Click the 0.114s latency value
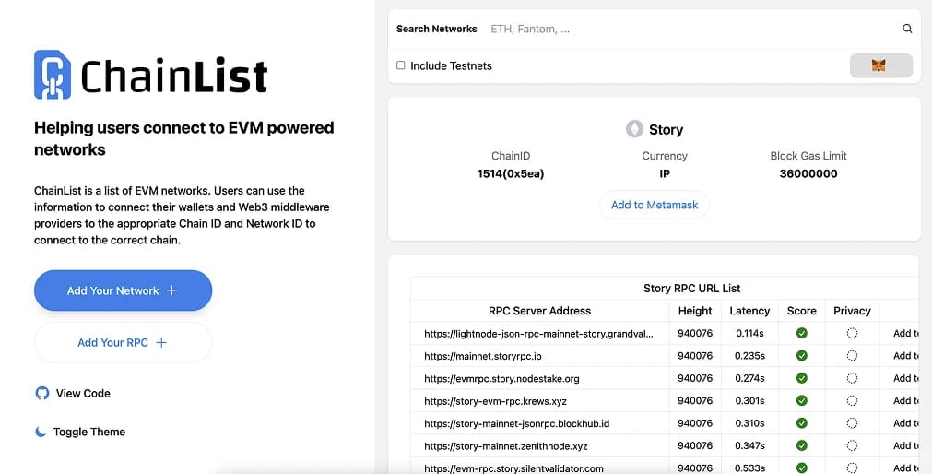This screenshot has height=474, width=932. [x=750, y=333]
